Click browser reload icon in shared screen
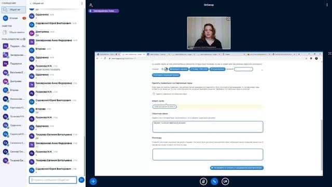 click(105, 58)
